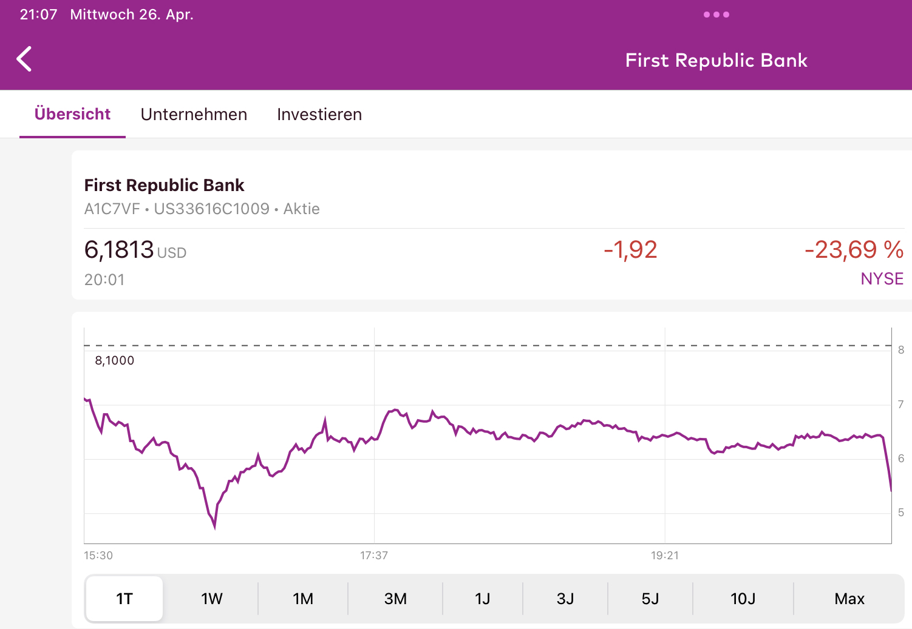Screen dimensions: 912x629
Task: Tap the First Republic Bank header title
Action: [716, 60]
